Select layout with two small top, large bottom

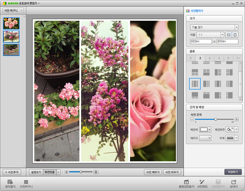pos(206,95)
